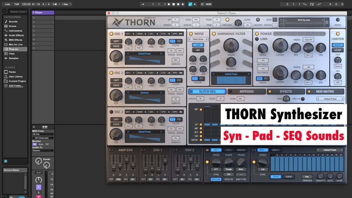
Task: Open MSEG Default Preset dropdown
Action: [330, 150]
